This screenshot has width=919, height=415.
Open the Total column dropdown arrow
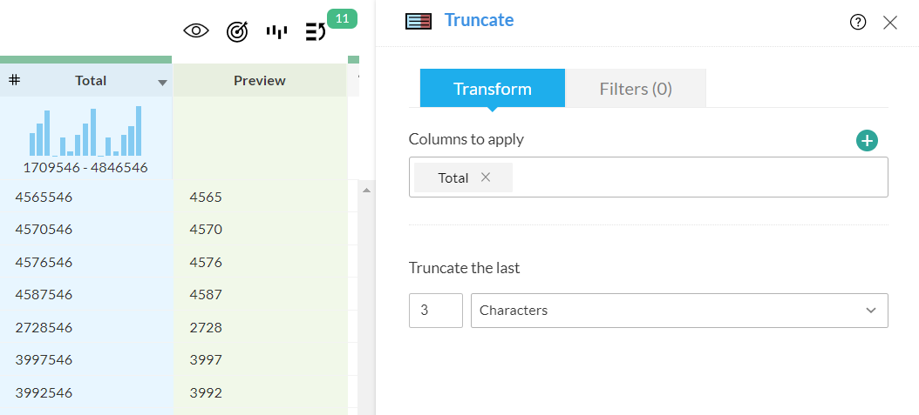tap(162, 83)
